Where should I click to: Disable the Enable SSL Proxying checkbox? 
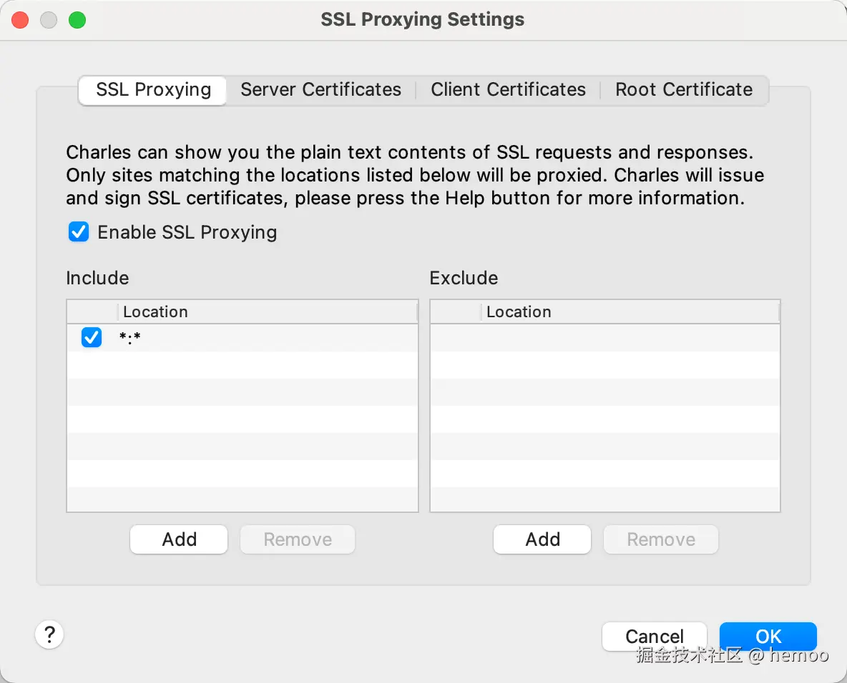[79, 232]
